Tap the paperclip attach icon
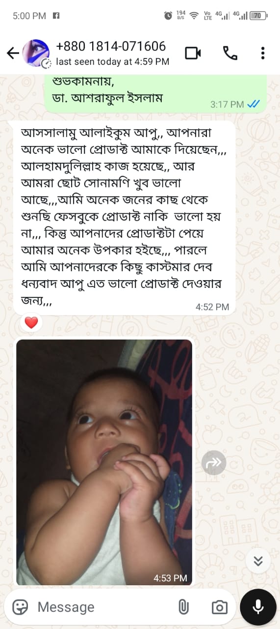 coord(183,607)
